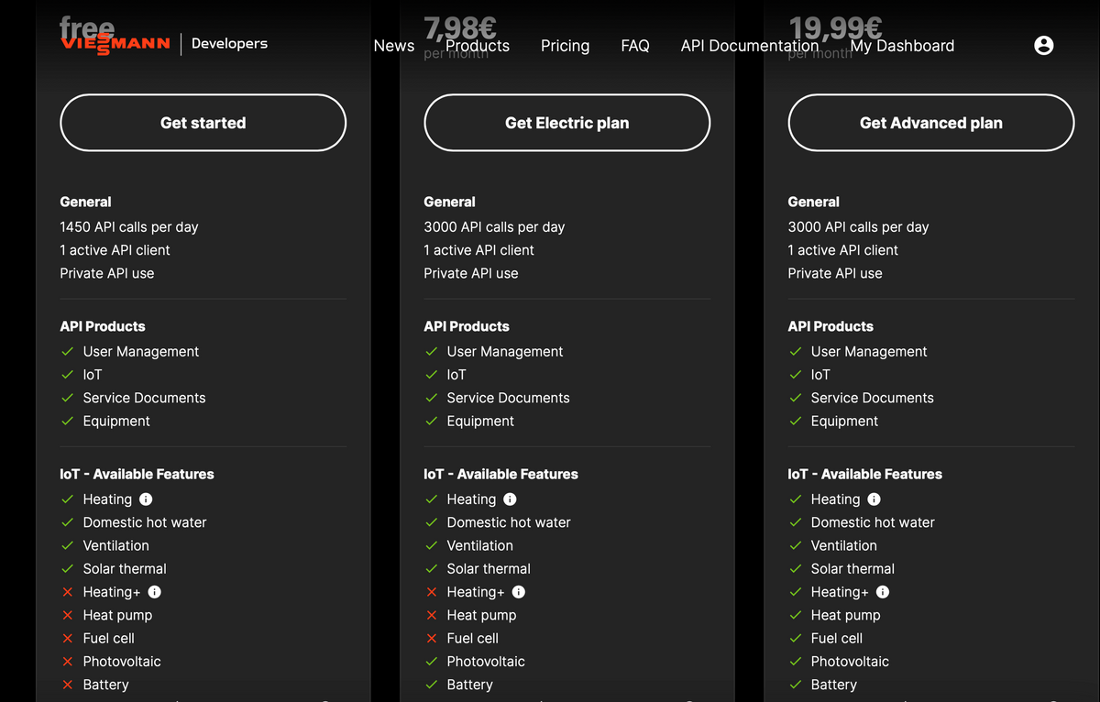Show Heating info icon in Advanced plan
1100x702 pixels.
point(874,499)
